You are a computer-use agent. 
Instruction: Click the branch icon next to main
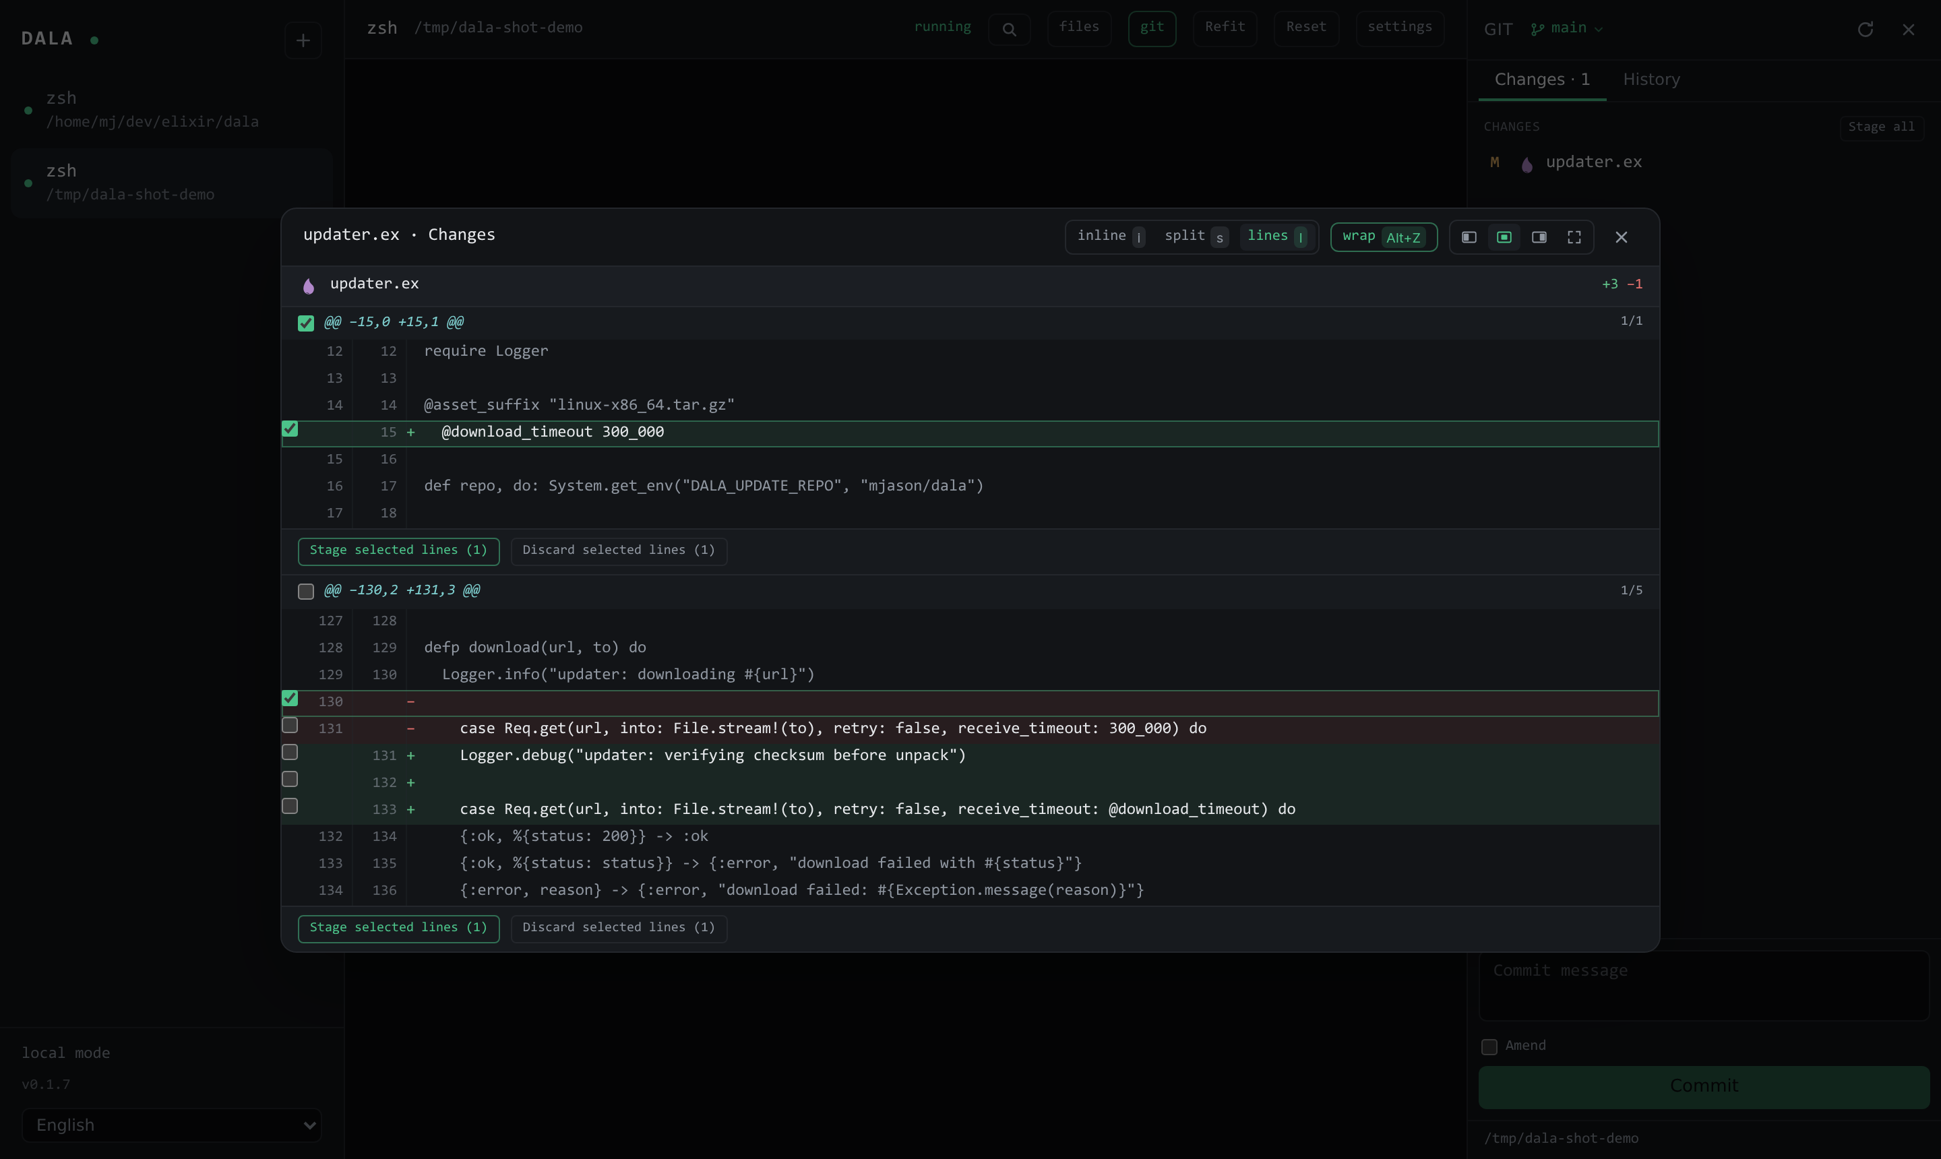(1537, 29)
